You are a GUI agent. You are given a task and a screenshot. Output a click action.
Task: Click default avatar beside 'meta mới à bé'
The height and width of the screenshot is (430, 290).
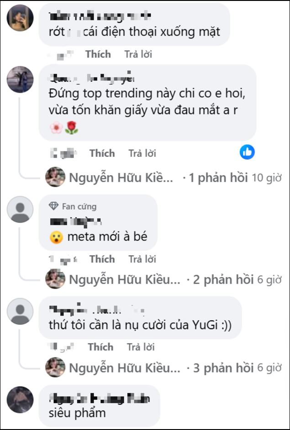pos(20,209)
